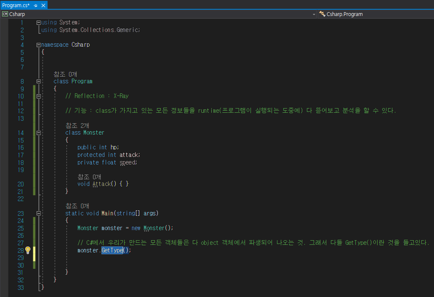
Task: Click the highlighted GetType text on line 28
Action: 112,250
